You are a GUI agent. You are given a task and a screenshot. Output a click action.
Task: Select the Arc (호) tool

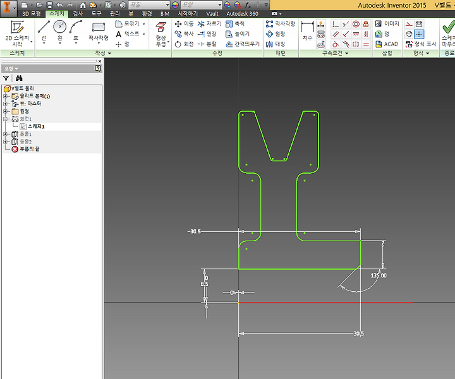[76, 32]
